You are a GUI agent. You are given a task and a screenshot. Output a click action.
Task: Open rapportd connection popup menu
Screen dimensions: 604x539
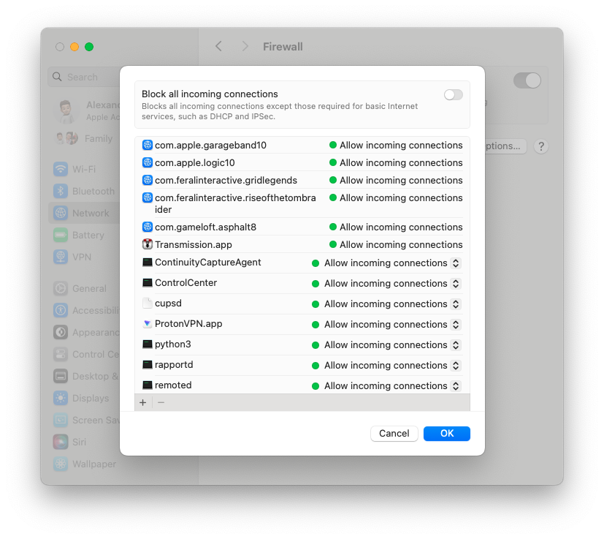tap(456, 366)
